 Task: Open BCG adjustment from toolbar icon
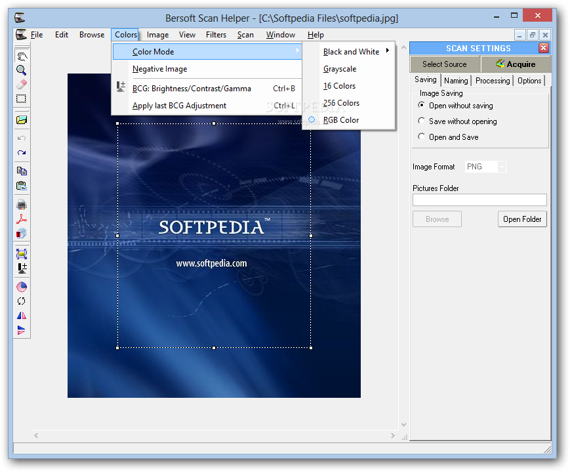(22, 268)
